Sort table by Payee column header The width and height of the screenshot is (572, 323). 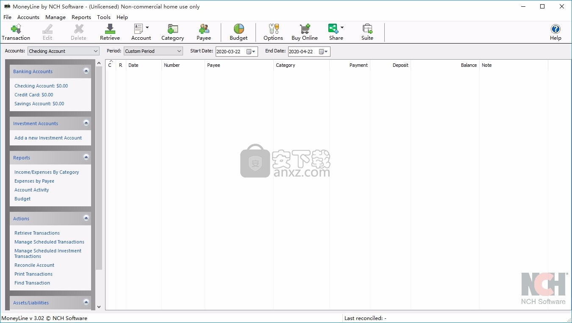pos(239,65)
